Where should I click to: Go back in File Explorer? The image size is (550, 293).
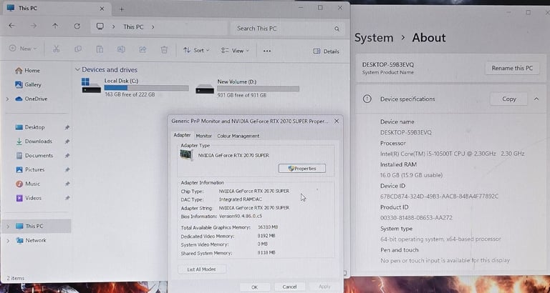coord(11,26)
